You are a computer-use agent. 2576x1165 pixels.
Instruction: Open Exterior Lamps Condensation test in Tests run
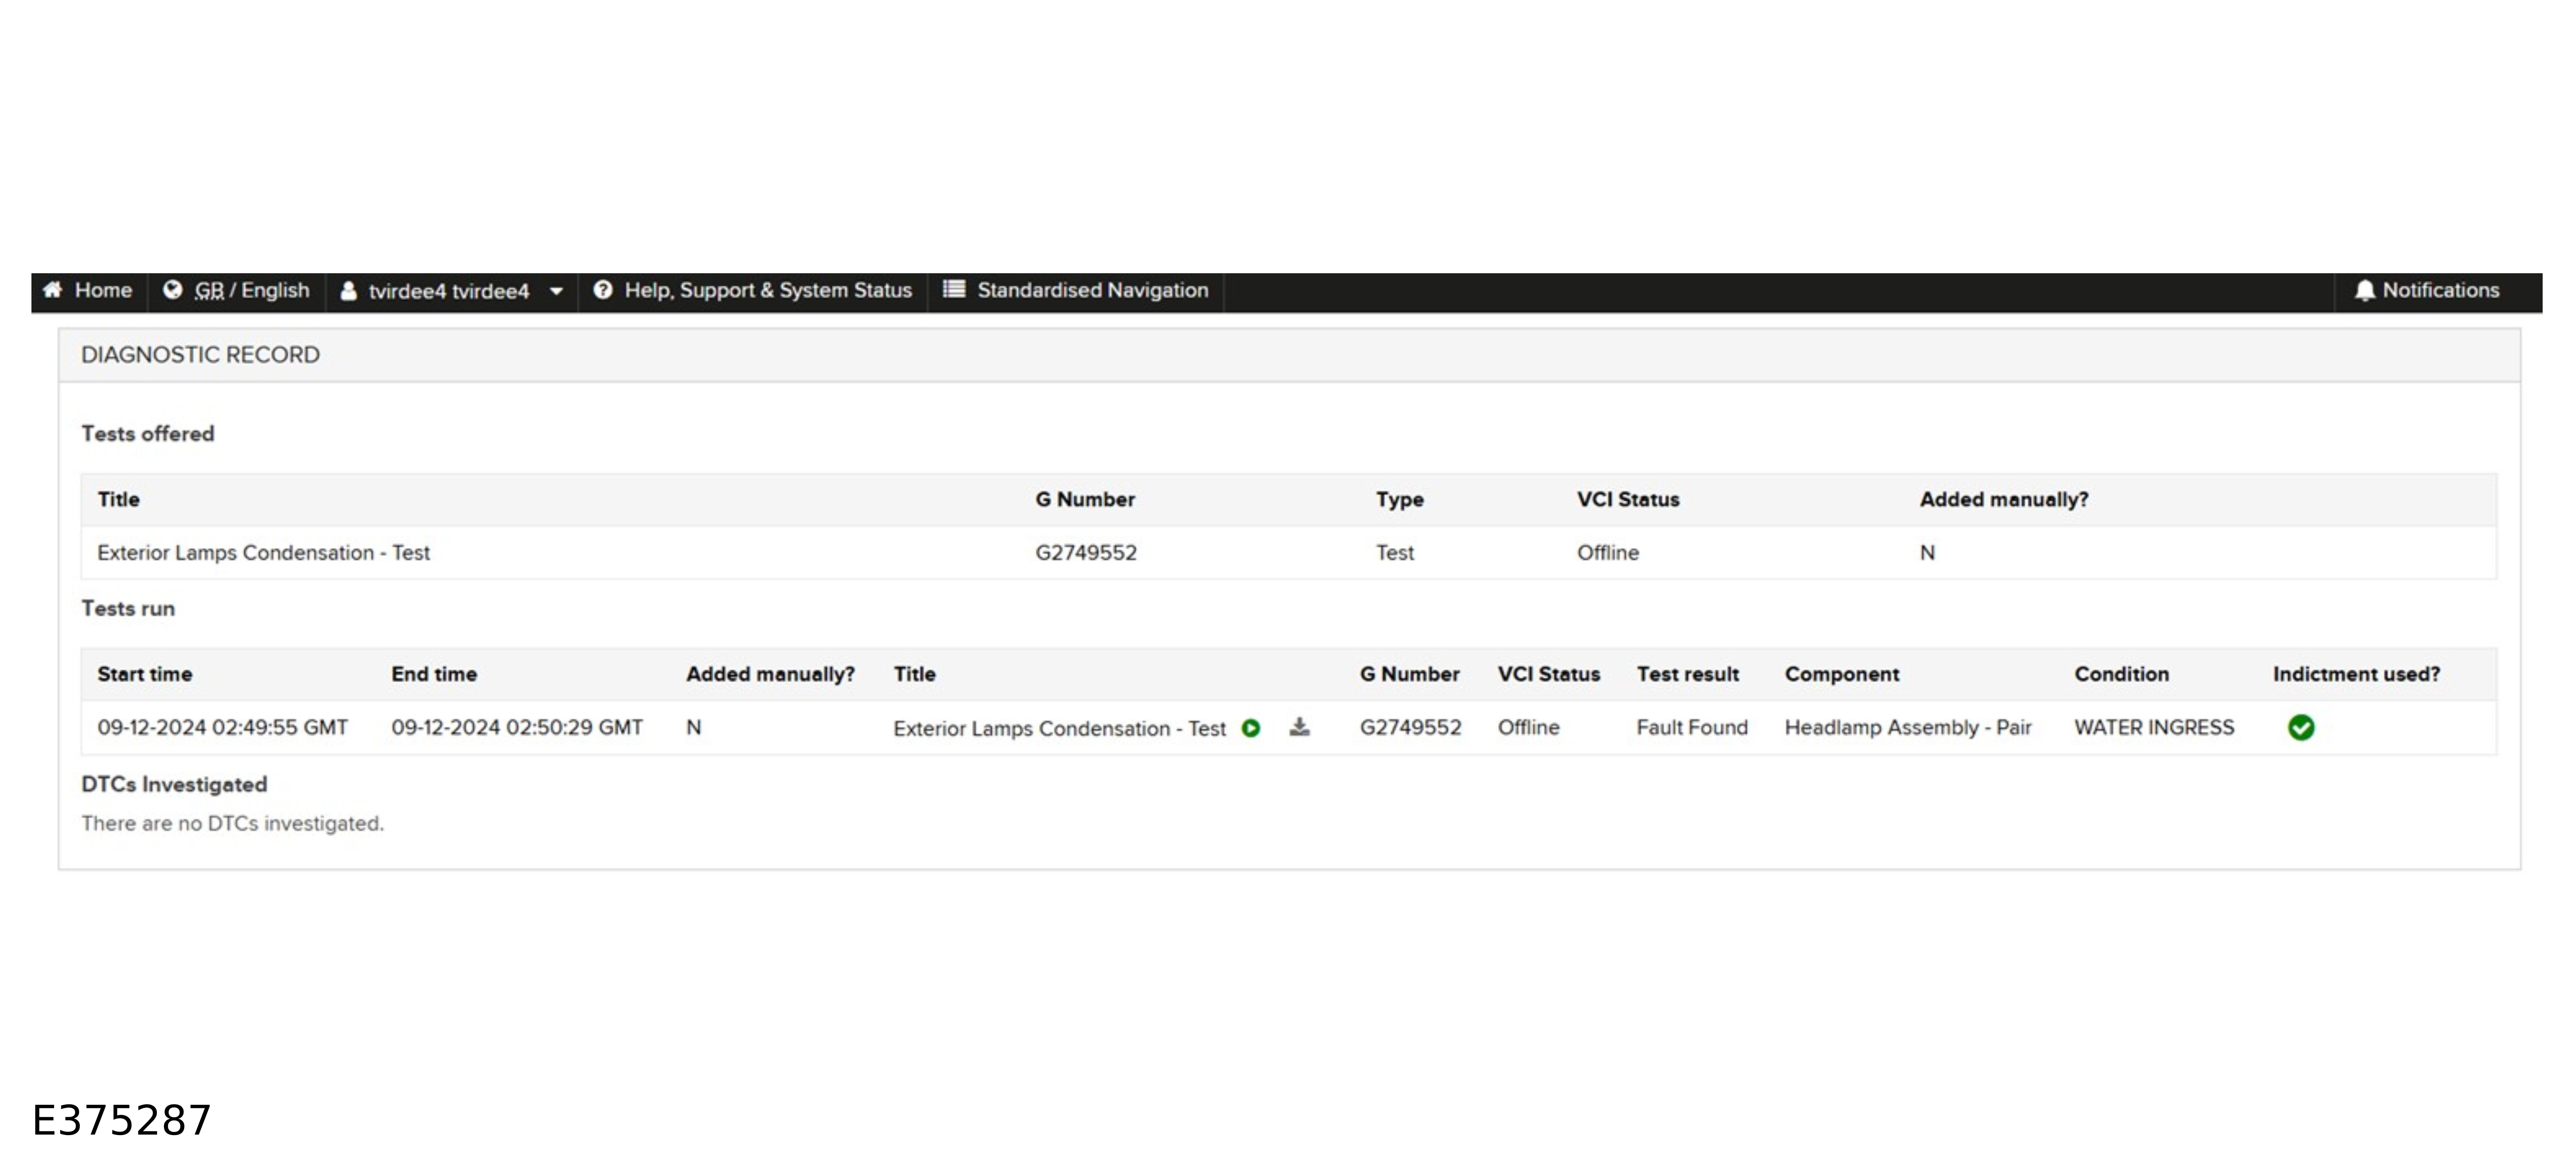pyautogui.click(x=1059, y=728)
